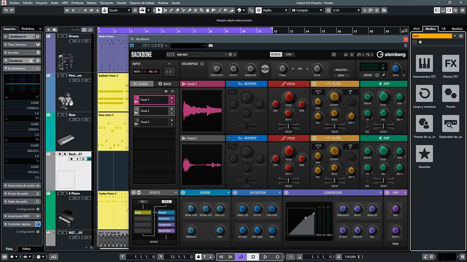
Task: Click the LAYERS button in Backbone
Action: (x=142, y=84)
